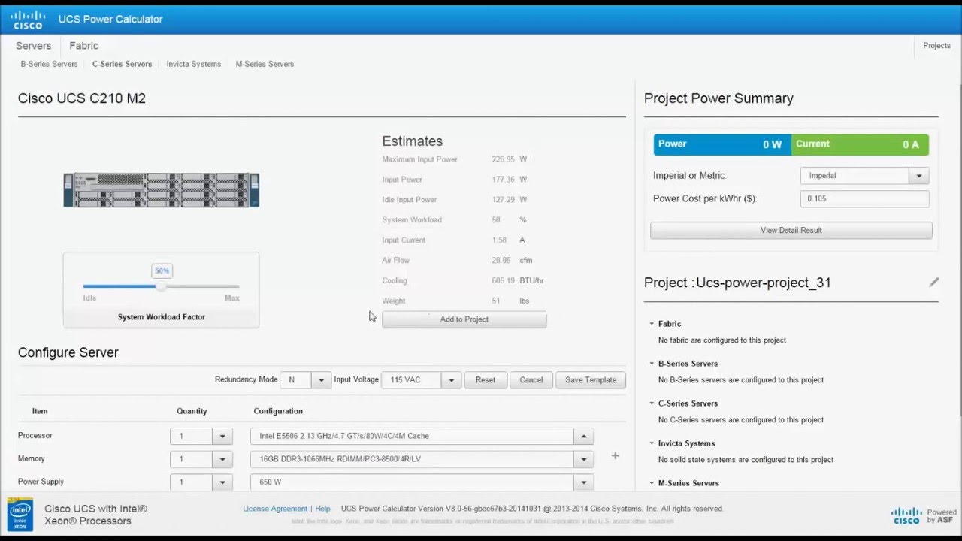Select C-Series Servers submenu
This screenshot has width=962, height=541.
click(x=123, y=64)
